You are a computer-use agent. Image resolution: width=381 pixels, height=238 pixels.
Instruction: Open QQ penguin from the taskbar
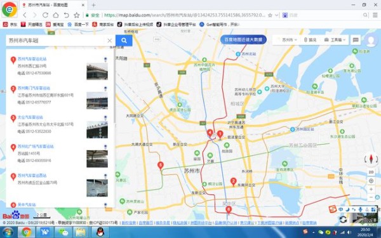tap(100, 232)
